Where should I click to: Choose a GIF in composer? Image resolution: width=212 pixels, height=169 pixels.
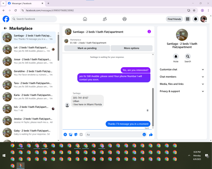pyautogui.click(x=81, y=134)
